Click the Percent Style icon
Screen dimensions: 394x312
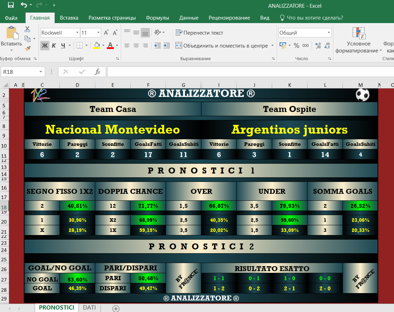click(296, 45)
